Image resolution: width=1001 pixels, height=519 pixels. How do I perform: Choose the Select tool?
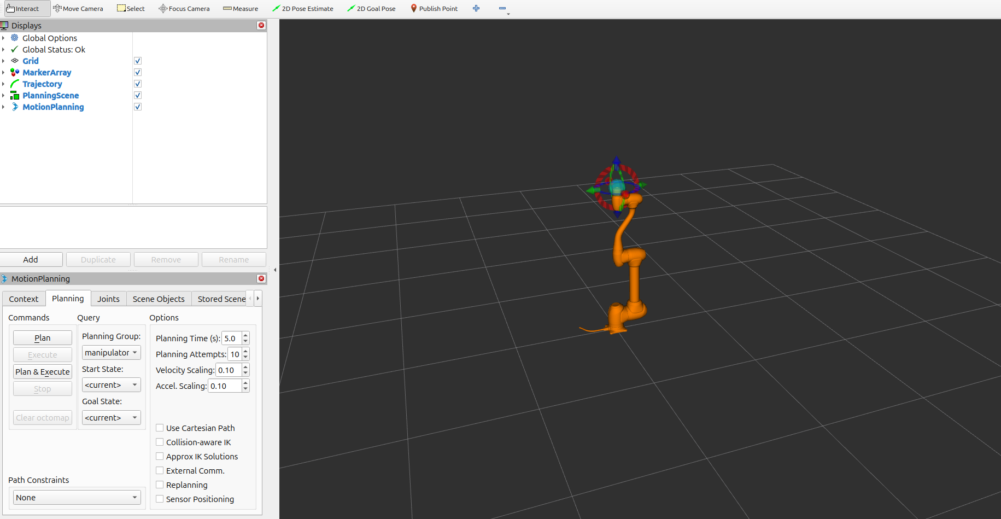(131, 8)
